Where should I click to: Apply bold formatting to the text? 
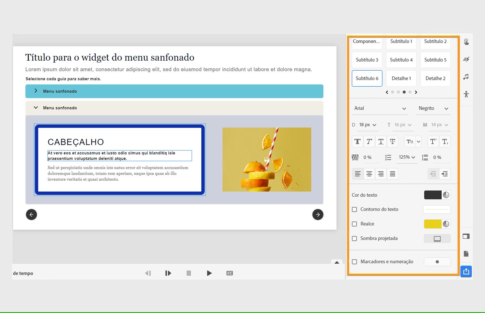point(357,141)
